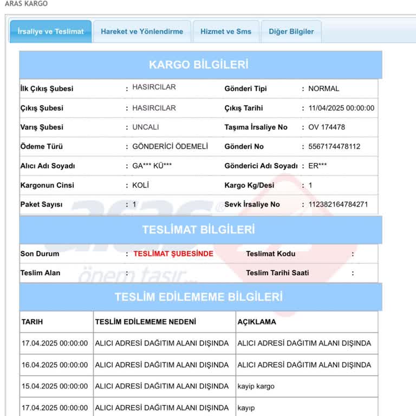The width and height of the screenshot is (416, 416).
Task: Click the NORMAL shipment type value
Action: [324, 89]
